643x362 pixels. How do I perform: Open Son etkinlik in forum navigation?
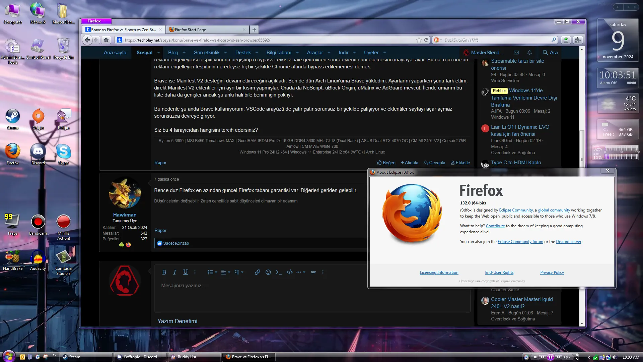coord(207,53)
